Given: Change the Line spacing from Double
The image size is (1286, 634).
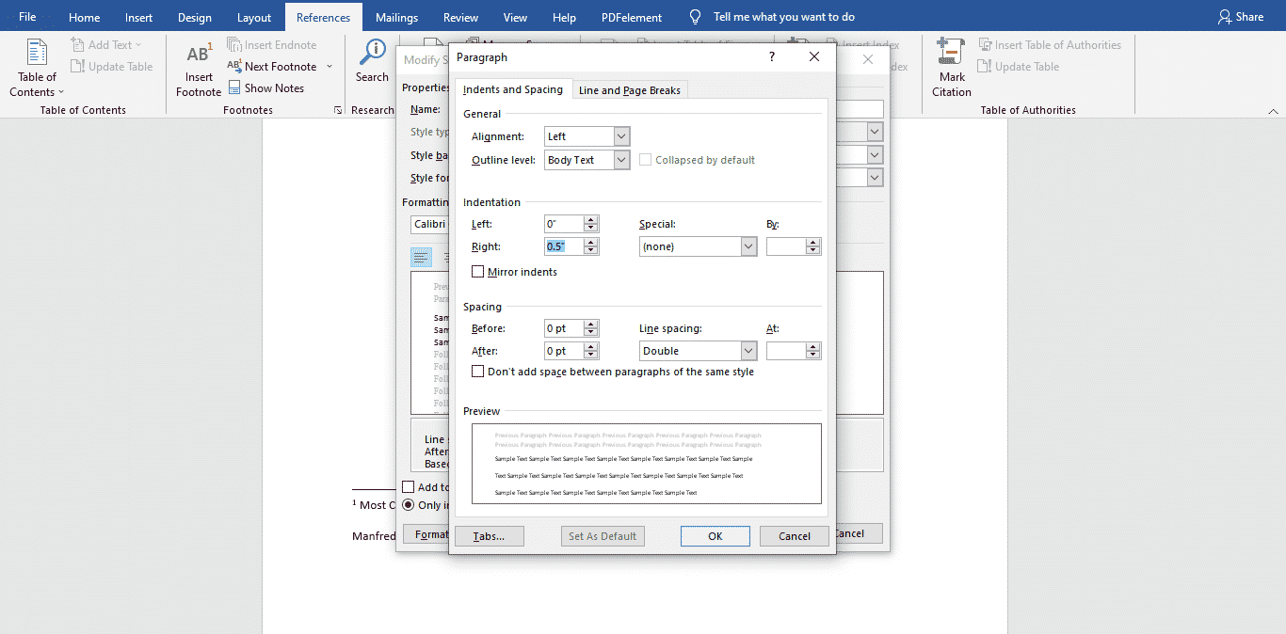Looking at the screenshot, I should pos(748,350).
